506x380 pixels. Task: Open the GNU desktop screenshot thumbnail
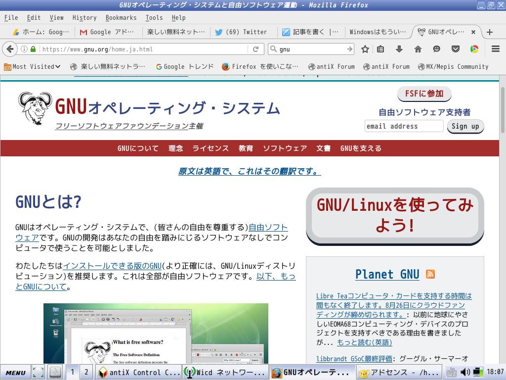pos(156,333)
